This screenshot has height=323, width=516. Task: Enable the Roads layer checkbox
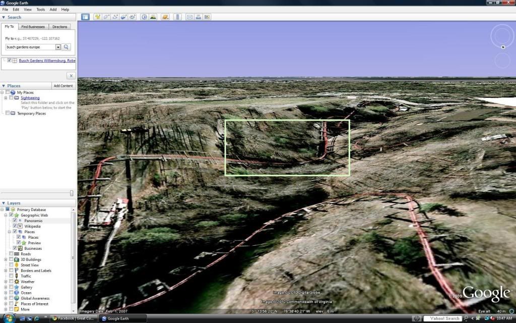11,254
